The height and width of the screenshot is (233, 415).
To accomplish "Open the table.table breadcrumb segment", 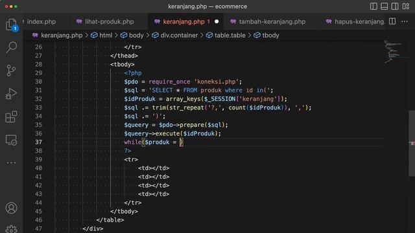I will tap(226, 36).
